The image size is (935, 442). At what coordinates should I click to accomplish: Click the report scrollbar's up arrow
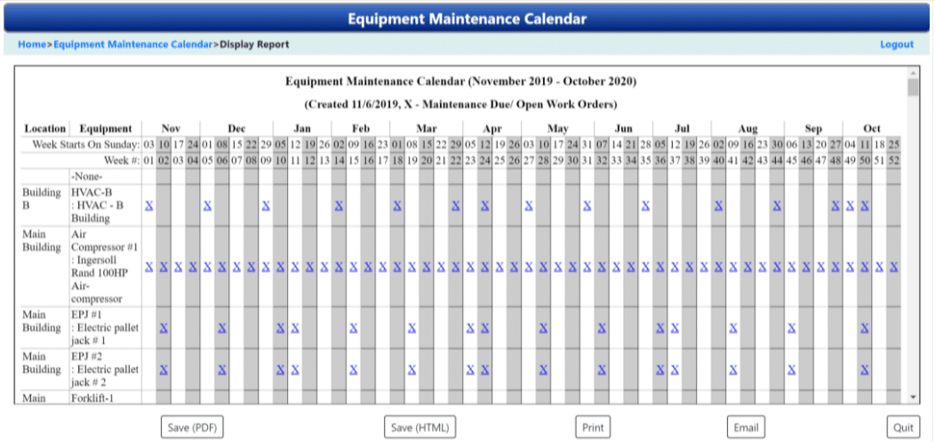(x=913, y=73)
